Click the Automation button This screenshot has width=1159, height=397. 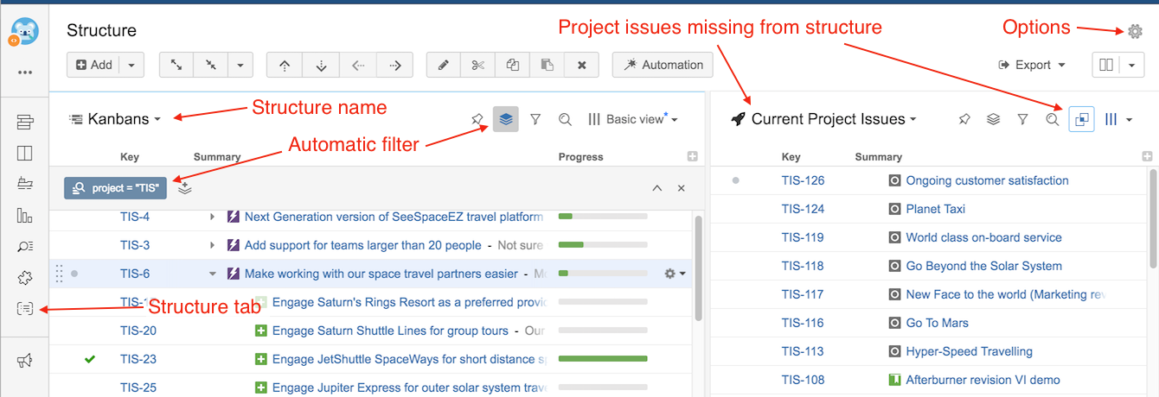[x=663, y=65]
